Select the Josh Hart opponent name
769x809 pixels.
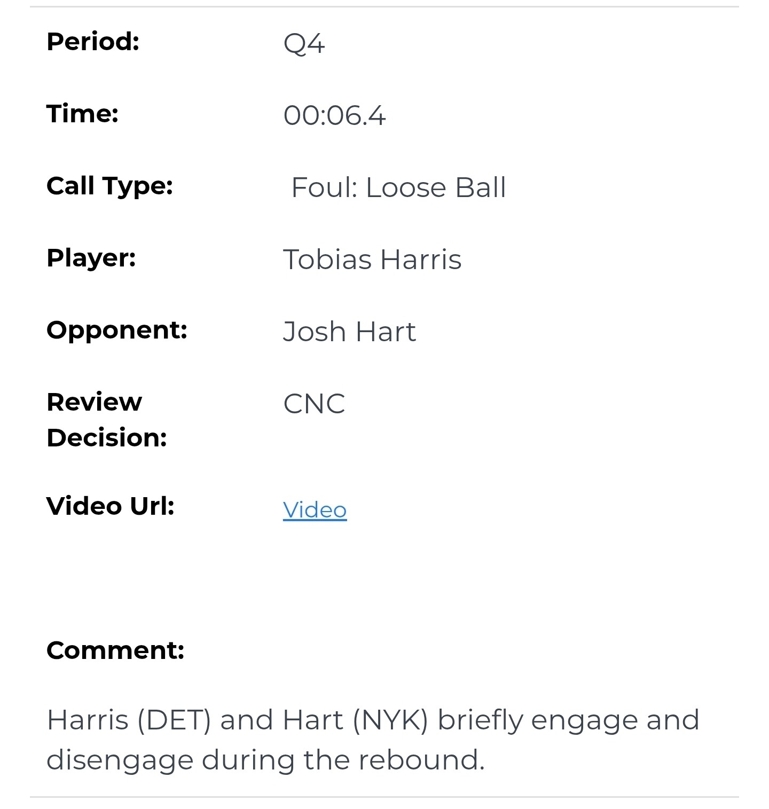pos(349,332)
